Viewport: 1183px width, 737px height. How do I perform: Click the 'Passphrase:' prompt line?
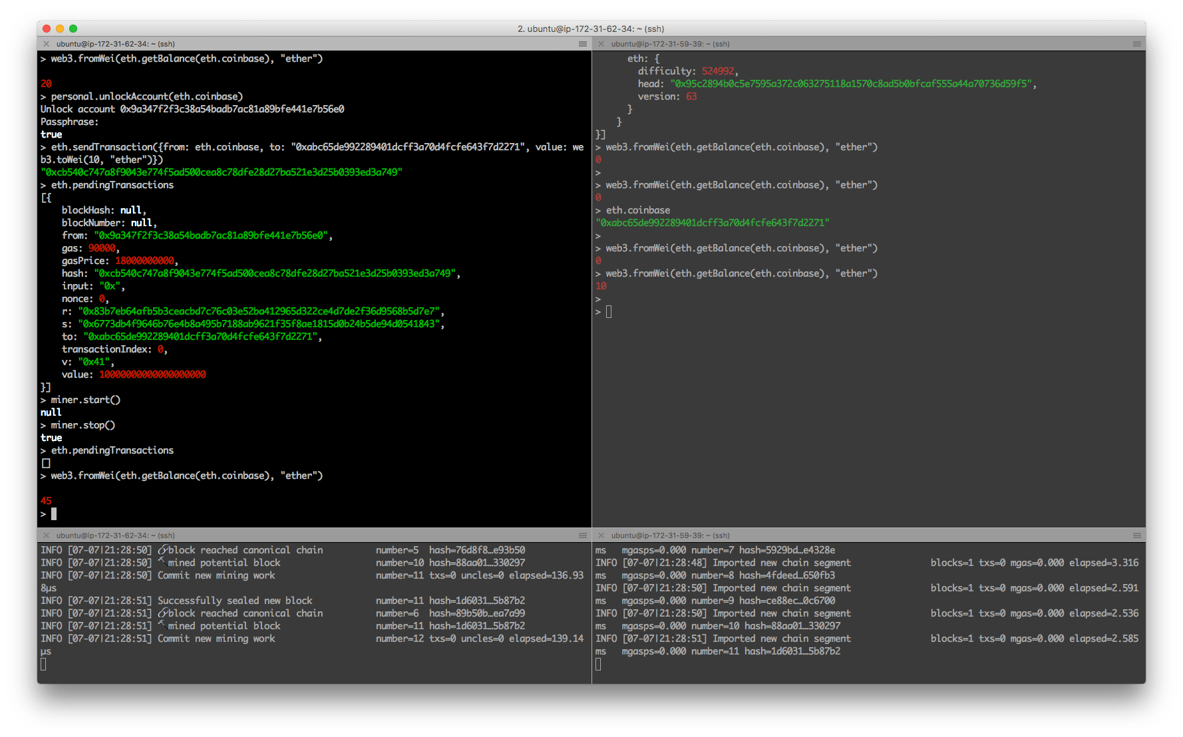[69, 122]
